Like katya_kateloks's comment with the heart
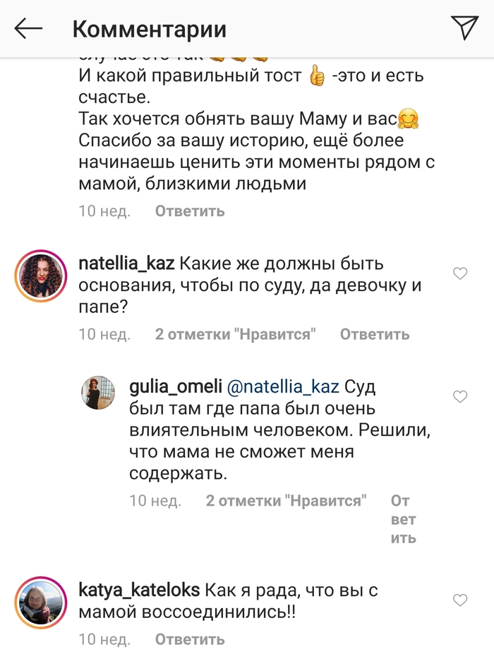The width and height of the screenshot is (494, 659). point(460,600)
